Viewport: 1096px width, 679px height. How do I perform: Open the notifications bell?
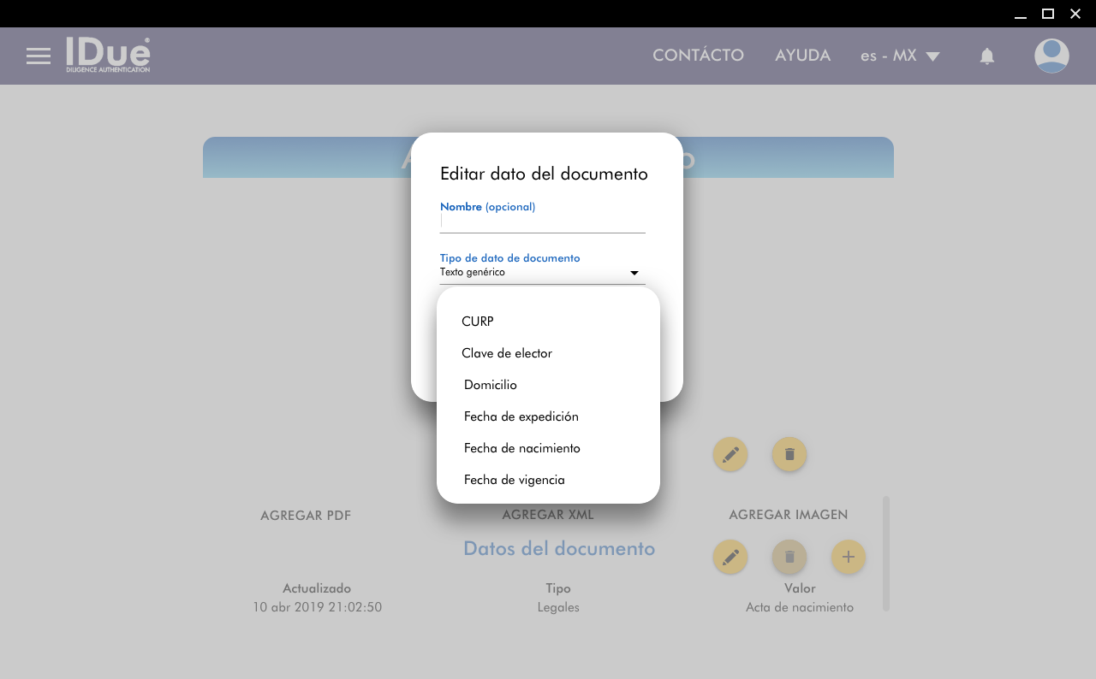coord(986,56)
